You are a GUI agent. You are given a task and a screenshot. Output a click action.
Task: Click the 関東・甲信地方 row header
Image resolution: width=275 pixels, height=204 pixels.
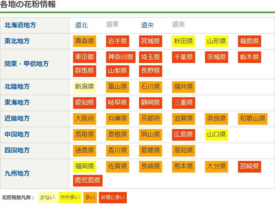(x=27, y=64)
